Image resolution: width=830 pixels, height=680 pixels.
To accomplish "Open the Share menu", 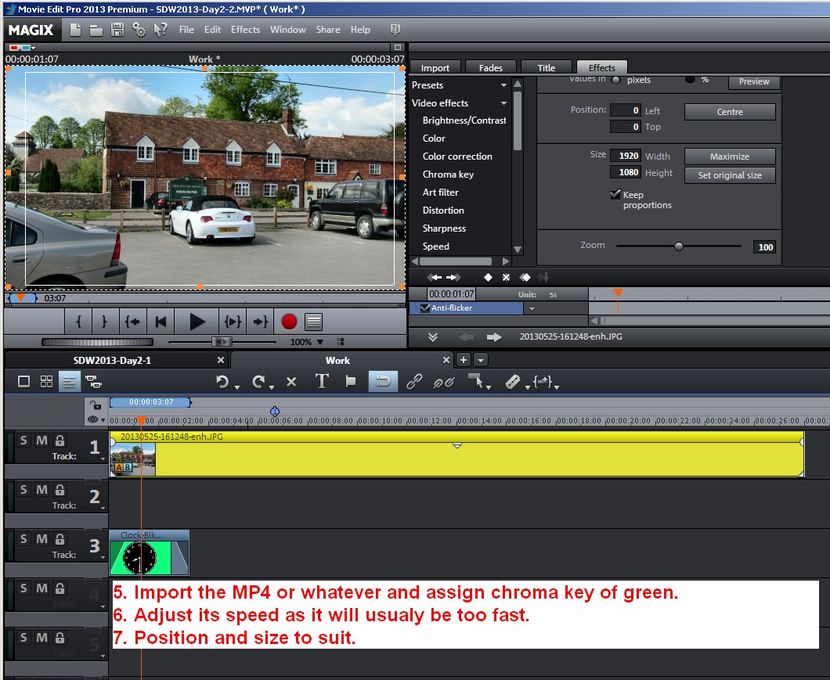I will 328,30.
